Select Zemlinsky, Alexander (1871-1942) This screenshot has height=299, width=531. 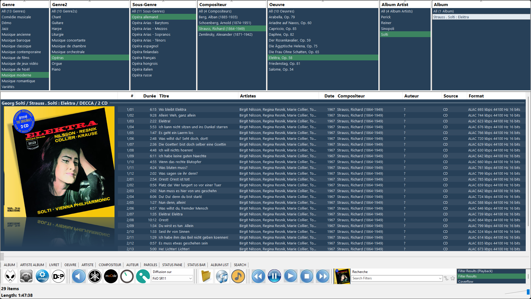point(232,34)
